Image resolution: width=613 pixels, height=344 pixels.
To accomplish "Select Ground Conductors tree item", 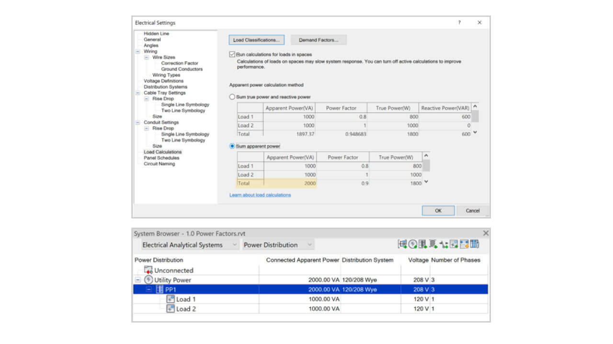I will [182, 69].
